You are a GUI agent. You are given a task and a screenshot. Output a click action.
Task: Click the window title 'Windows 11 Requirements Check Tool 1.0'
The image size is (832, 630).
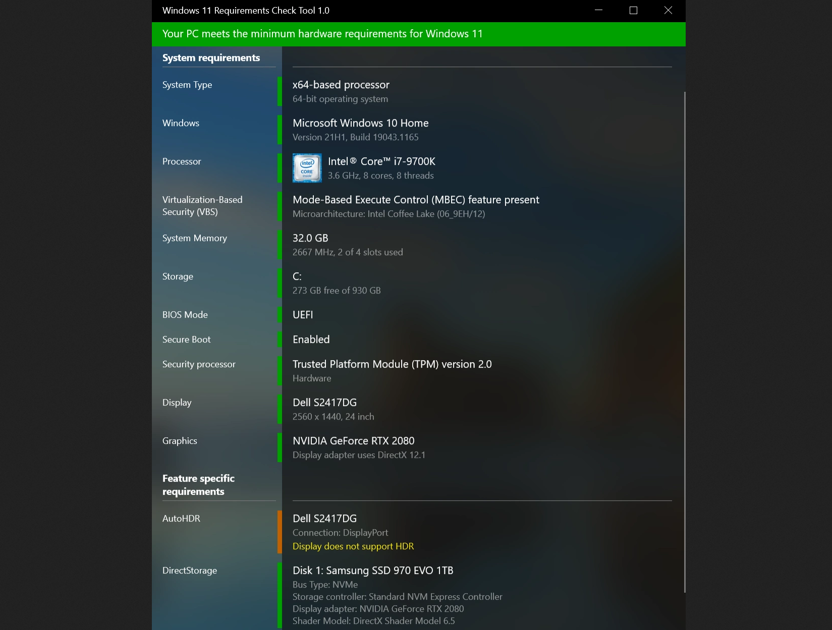(x=246, y=11)
